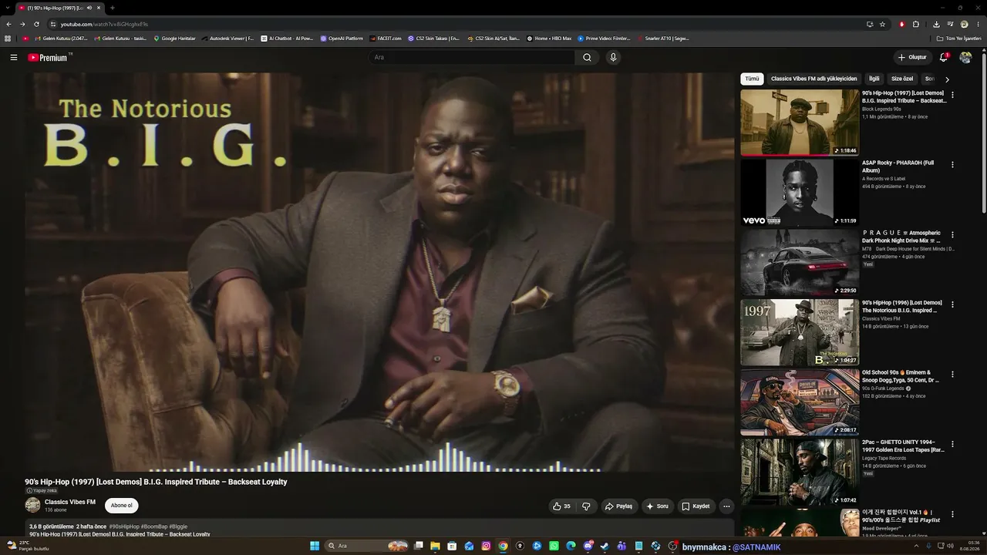Open Steam from the taskbar

605,547
